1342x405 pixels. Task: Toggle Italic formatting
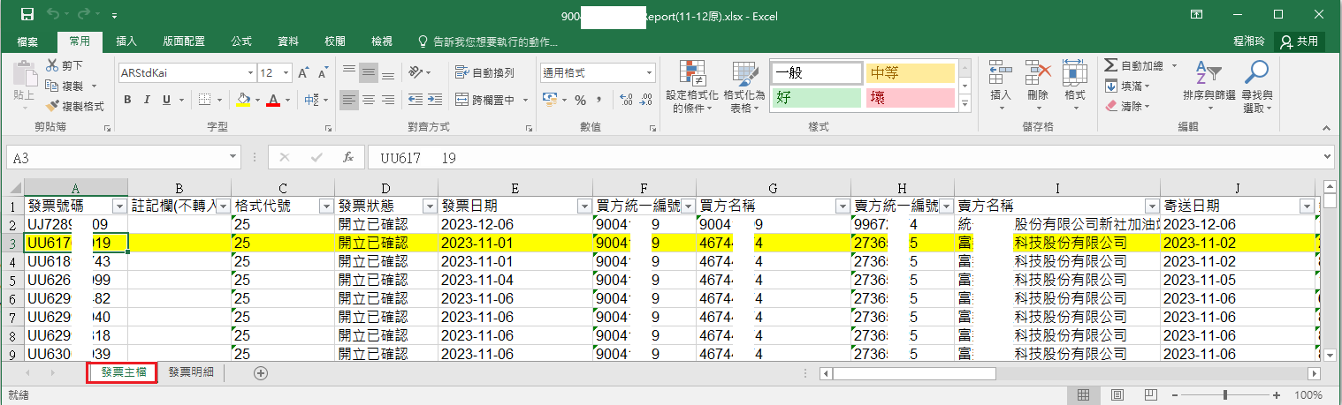[x=146, y=100]
